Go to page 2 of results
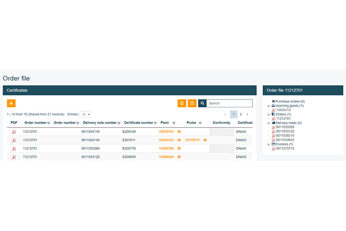The width and height of the screenshot is (346, 231). (241, 114)
